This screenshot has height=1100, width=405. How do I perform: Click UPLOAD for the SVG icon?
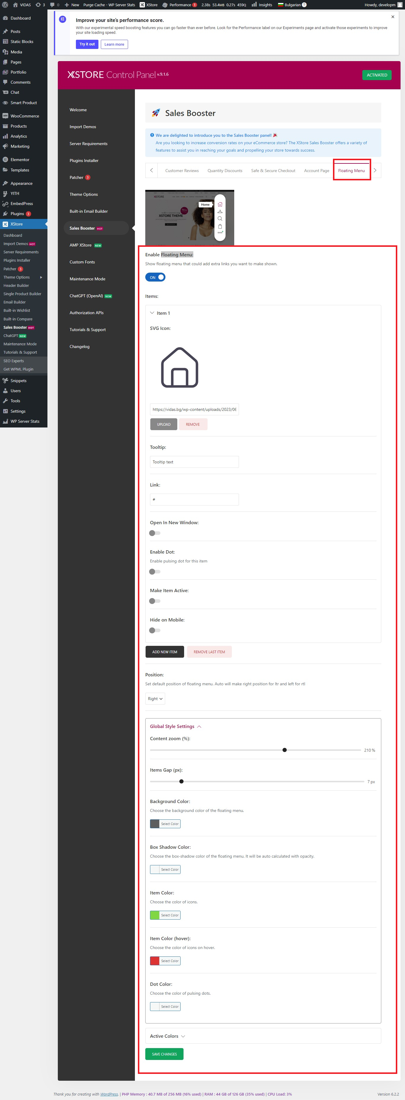tap(163, 424)
